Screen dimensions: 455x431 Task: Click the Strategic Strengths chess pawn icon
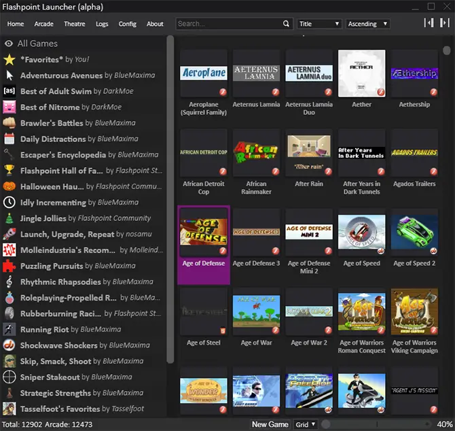10,393
